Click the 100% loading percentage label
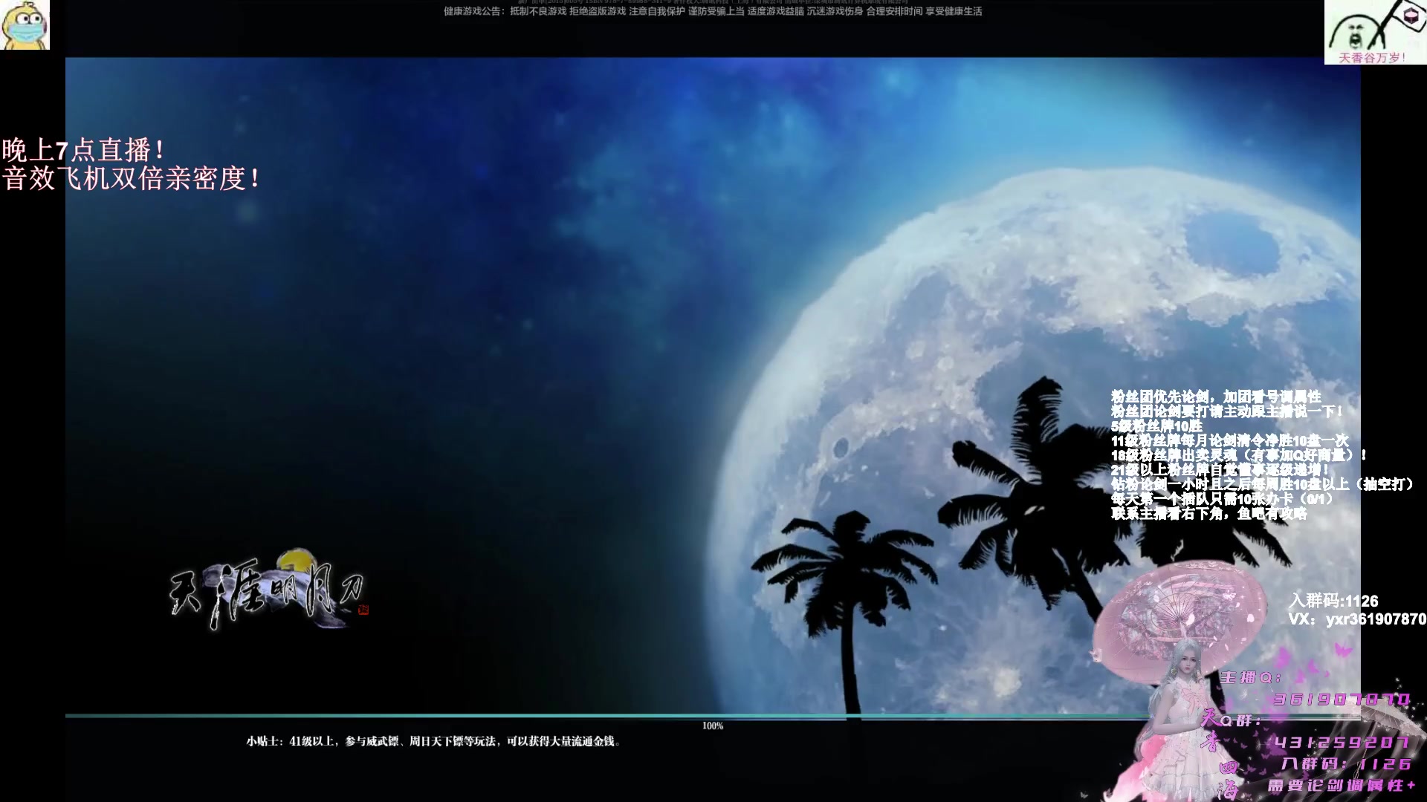Screen dimensions: 1427x802 (x=713, y=726)
